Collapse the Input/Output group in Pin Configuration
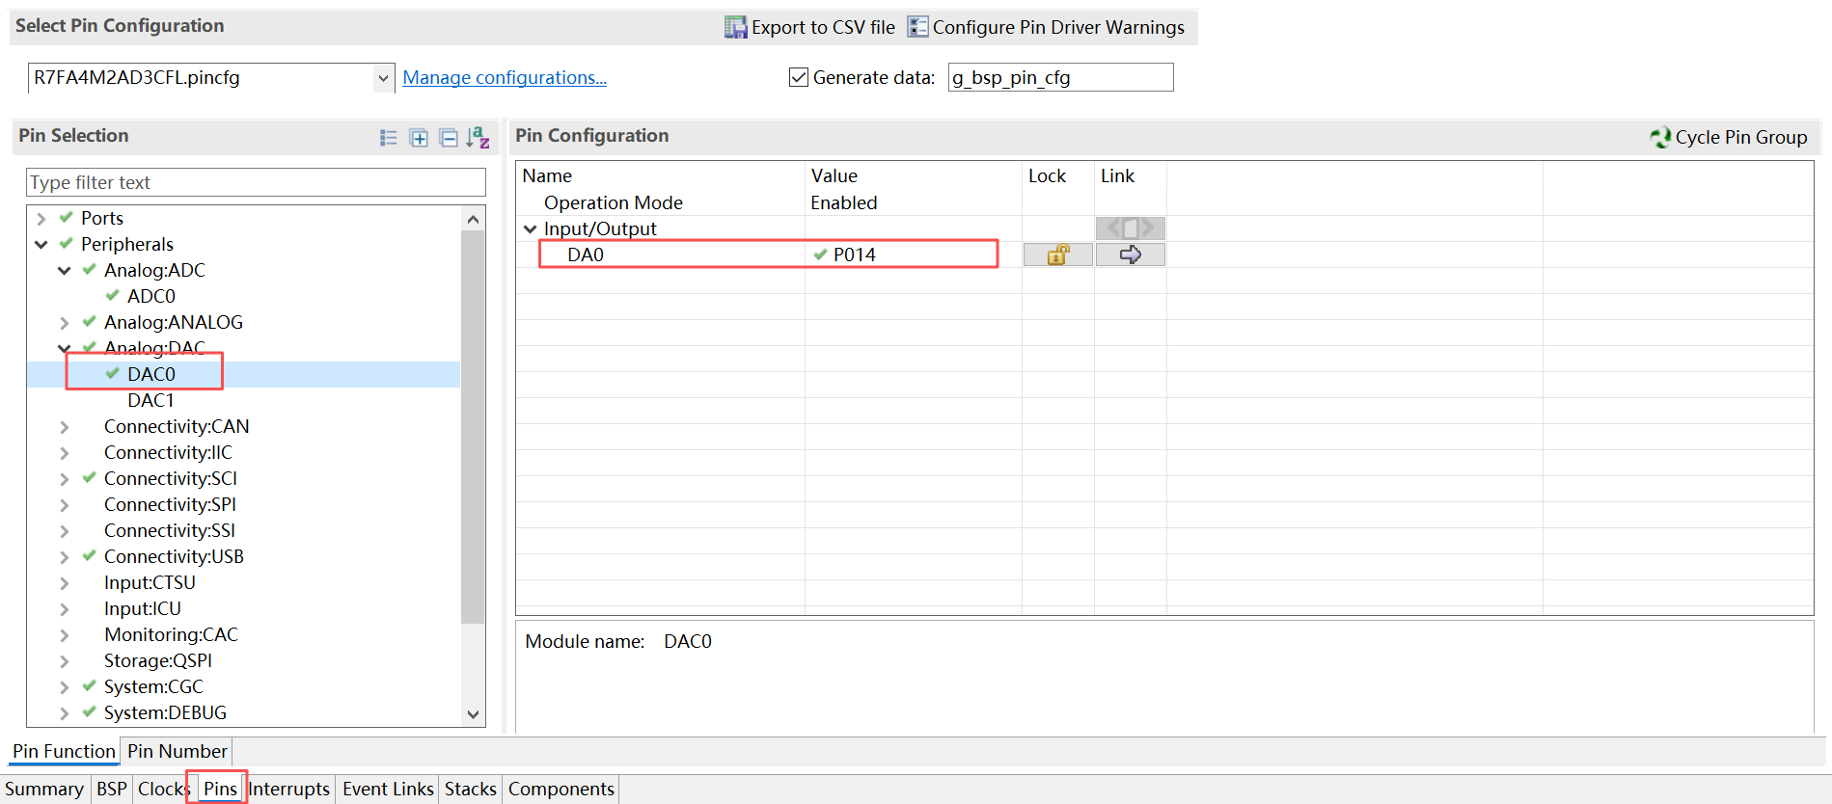The image size is (1832, 804). coord(530,229)
